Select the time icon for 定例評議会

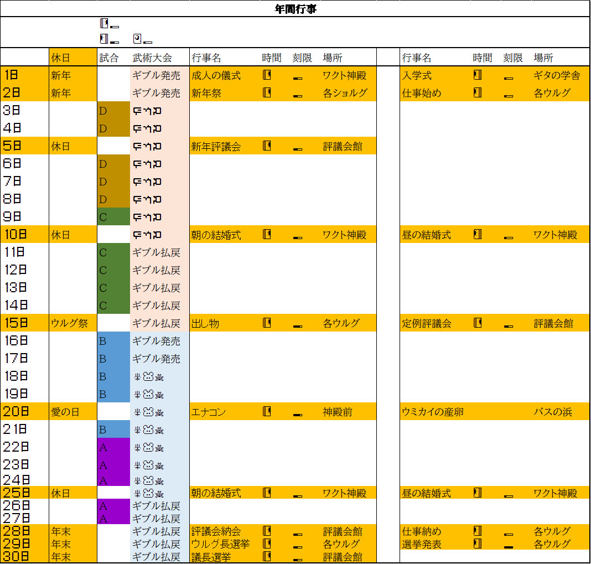(478, 323)
